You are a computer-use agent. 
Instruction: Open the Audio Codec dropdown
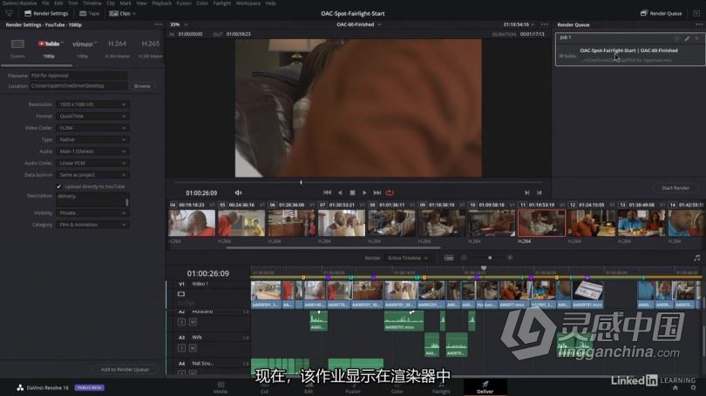tap(92, 163)
